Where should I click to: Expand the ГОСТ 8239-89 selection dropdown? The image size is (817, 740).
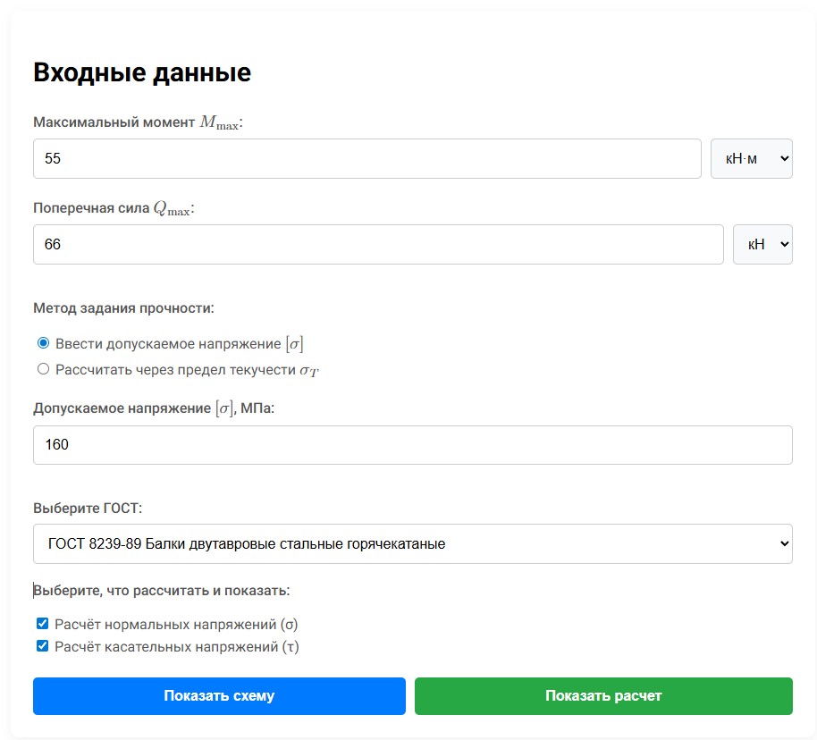pos(412,543)
